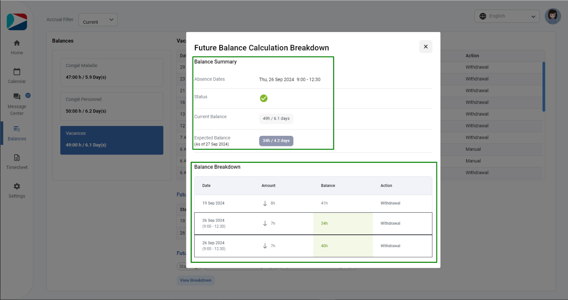The height and width of the screenshot is (300, 568).
Task: Click the language selector chevron
Action: 533,17
